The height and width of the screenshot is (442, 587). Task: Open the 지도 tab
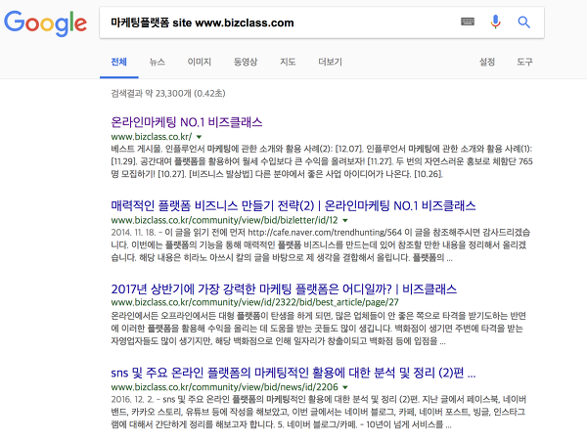[288, 62]
